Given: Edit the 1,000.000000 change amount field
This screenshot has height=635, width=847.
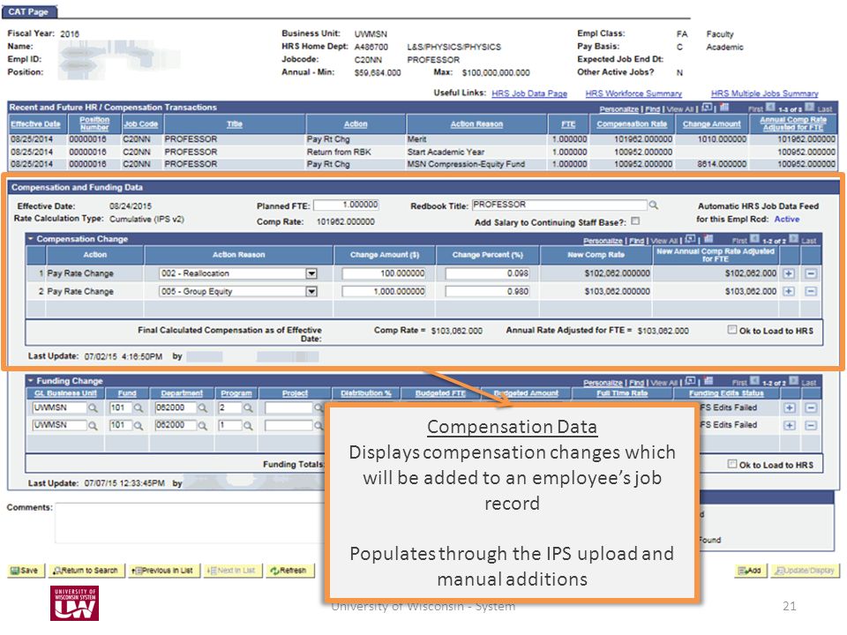Looking at the screenshot, I should coord(384,292).
